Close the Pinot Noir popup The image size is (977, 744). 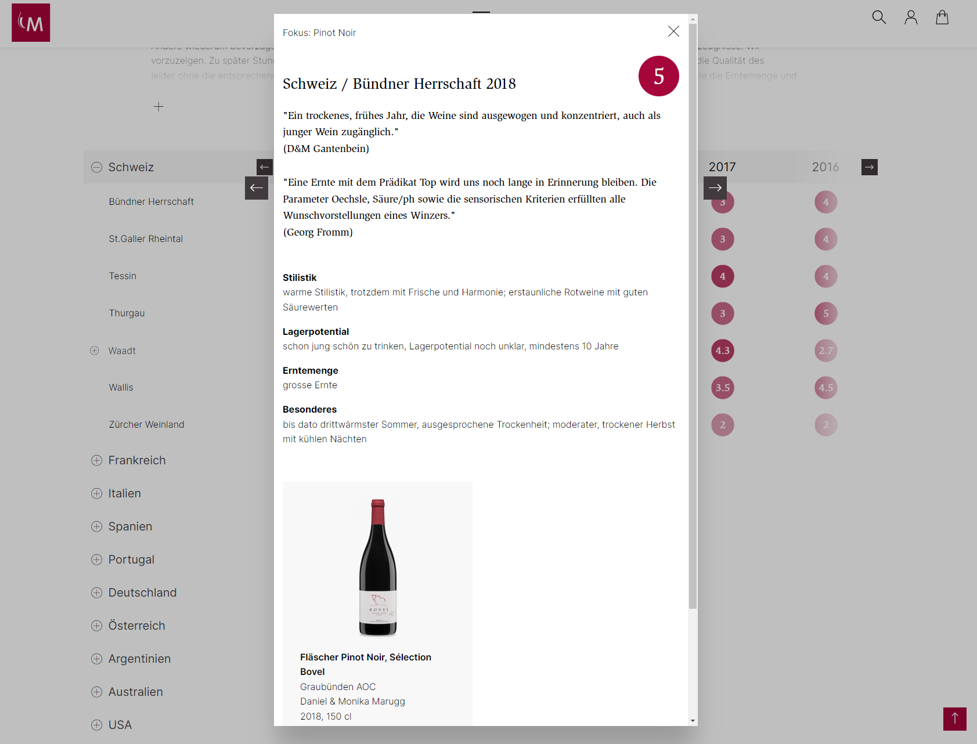[673, 31]
